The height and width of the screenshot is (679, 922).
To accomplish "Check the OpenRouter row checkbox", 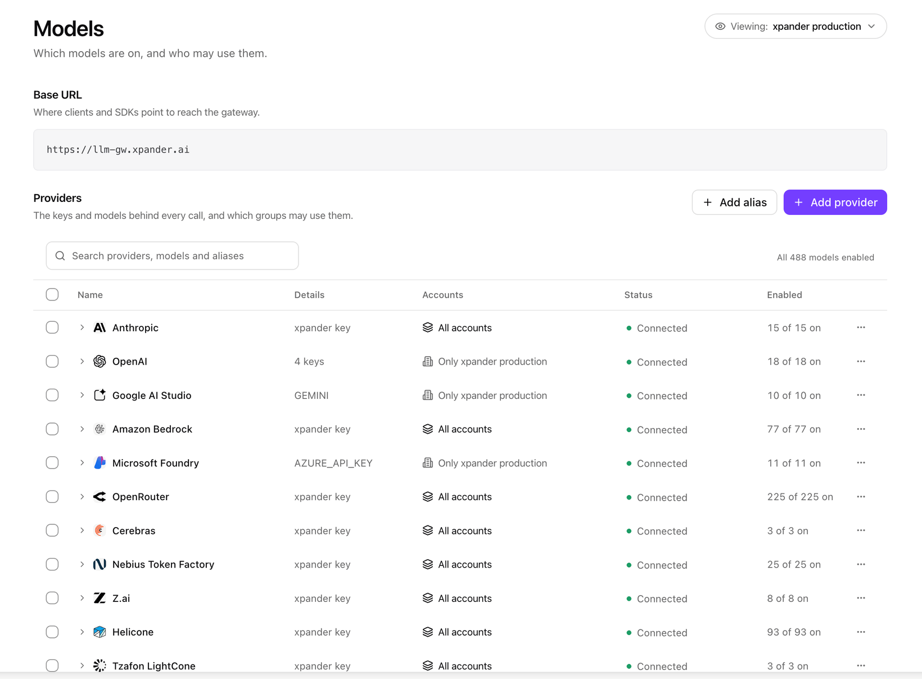I will pyautogui.click(x=52, y=497).
